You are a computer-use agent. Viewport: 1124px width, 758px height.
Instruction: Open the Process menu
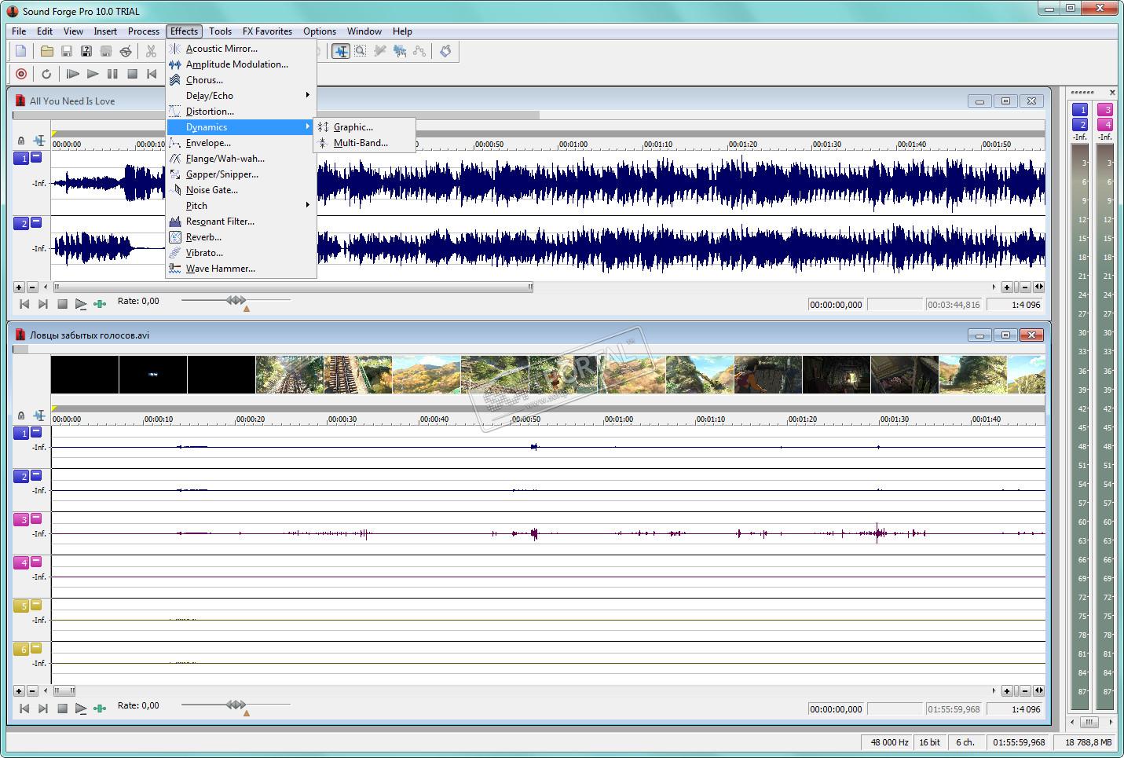click(143, 31)
